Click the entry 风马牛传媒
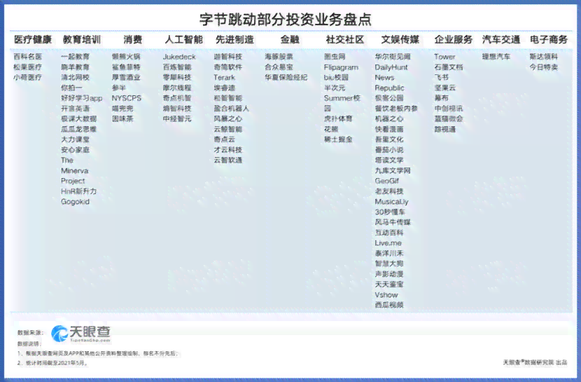 pos(393,222)
